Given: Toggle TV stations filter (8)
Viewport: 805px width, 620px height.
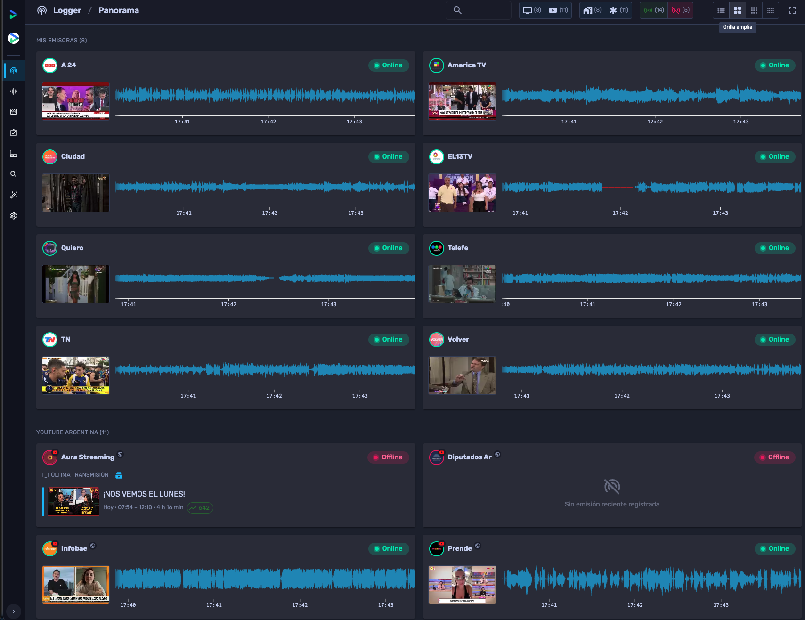Looking at the screenshot, I should click(x=532, y=10).
